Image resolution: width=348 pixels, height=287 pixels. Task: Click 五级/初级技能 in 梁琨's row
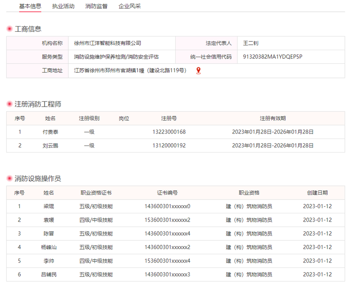point(96,206)
